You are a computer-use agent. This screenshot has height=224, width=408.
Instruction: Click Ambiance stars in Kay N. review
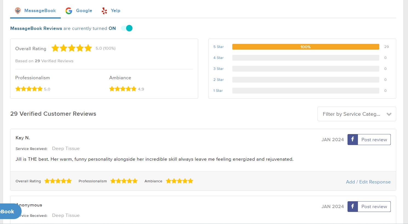click(x=180, y=181)
